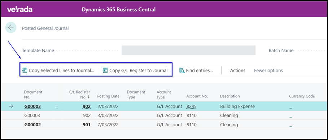The height and width of the screenshot is (140, 328).
Task: Open G/L Register 902 link
Action: 87,107
